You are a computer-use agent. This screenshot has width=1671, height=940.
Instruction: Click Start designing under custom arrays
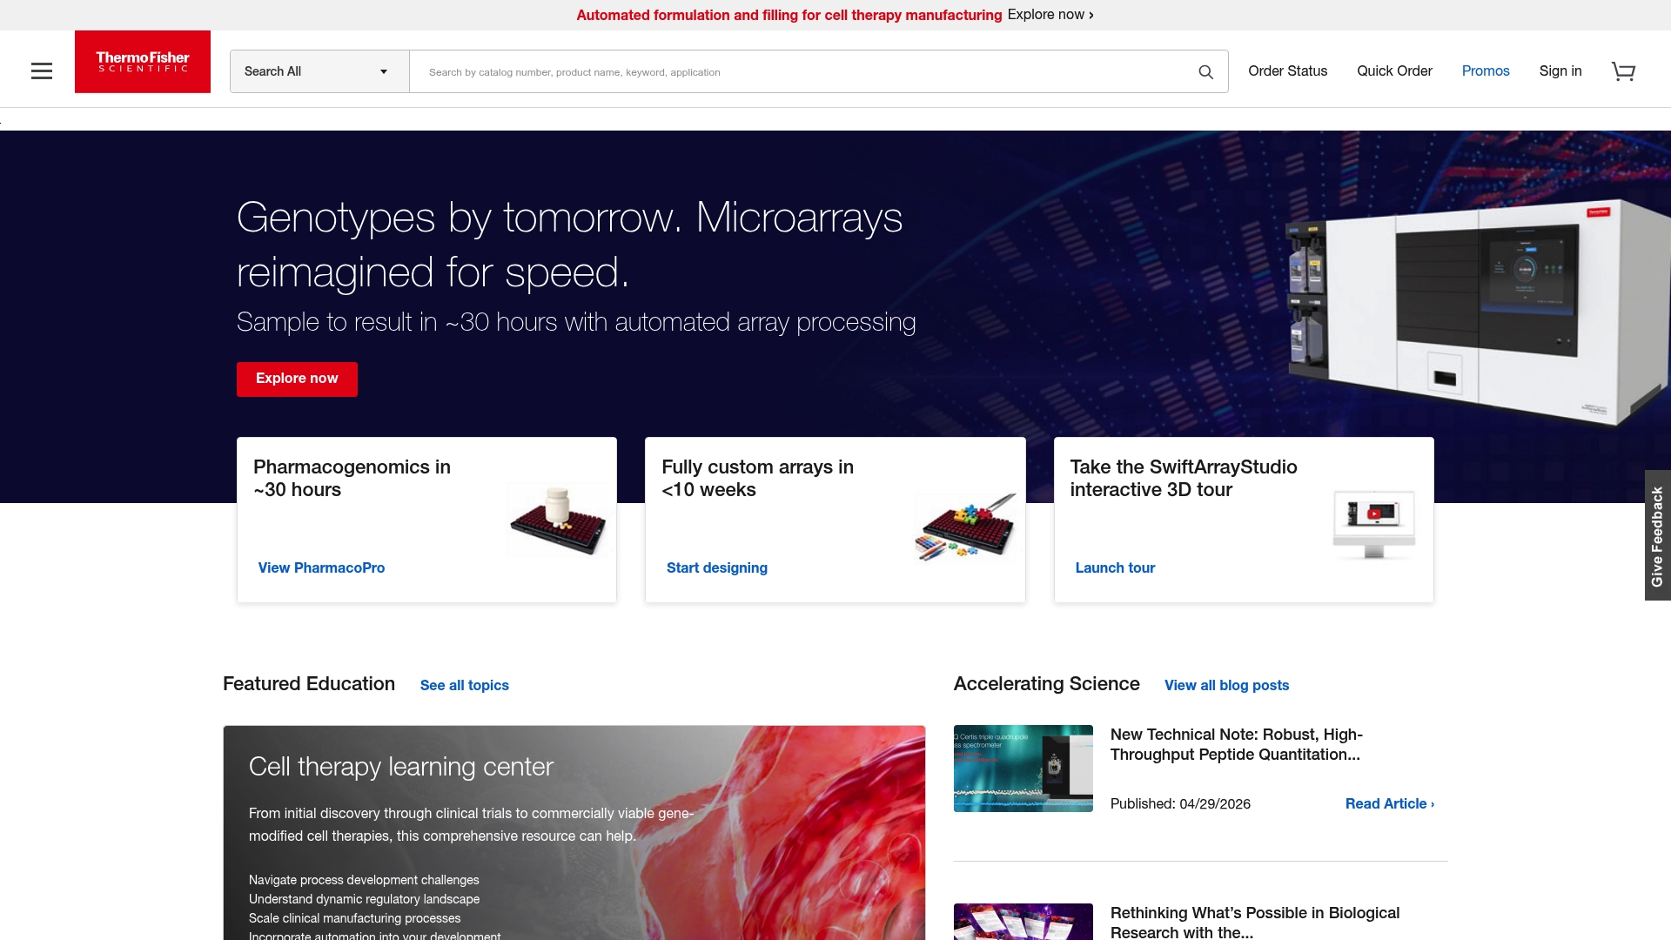(716, 567)
